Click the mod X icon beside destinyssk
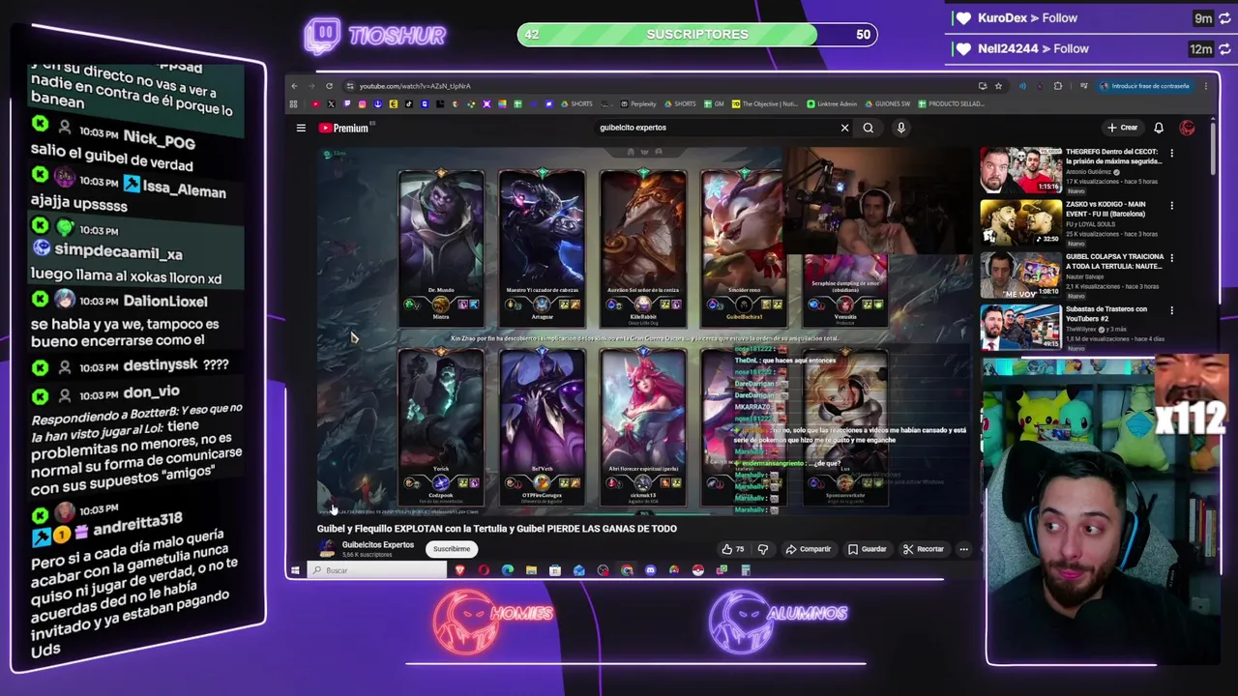 tap(40, 368)
